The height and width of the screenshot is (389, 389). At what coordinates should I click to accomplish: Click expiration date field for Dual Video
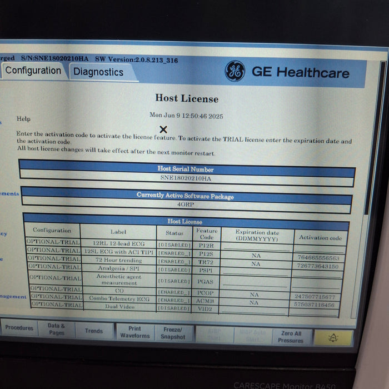(253, 310)
